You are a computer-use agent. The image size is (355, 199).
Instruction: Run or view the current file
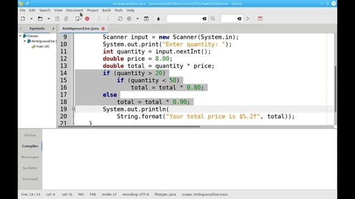146,19
